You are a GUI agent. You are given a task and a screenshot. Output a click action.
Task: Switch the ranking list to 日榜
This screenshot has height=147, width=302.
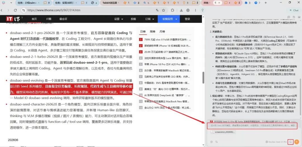coord(143,32)
